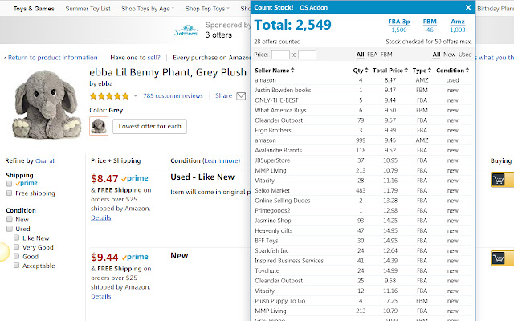Viewport: 514px width, 321px height.
Task: Enable the Prime shipping checkbox
Action: (x=9, y=184)
